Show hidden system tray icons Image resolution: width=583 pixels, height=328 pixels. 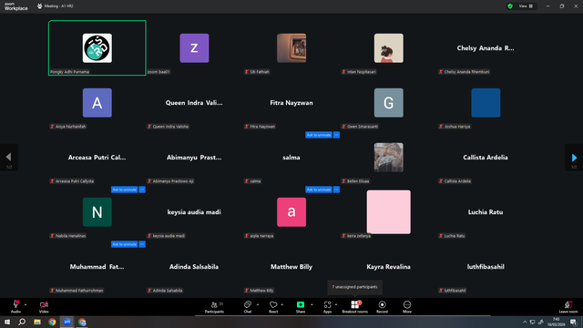tap(525, 322)
